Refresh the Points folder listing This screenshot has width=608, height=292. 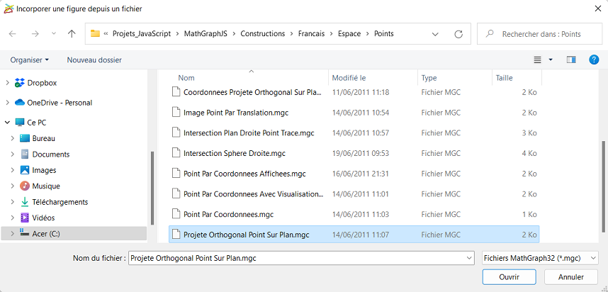458,34
